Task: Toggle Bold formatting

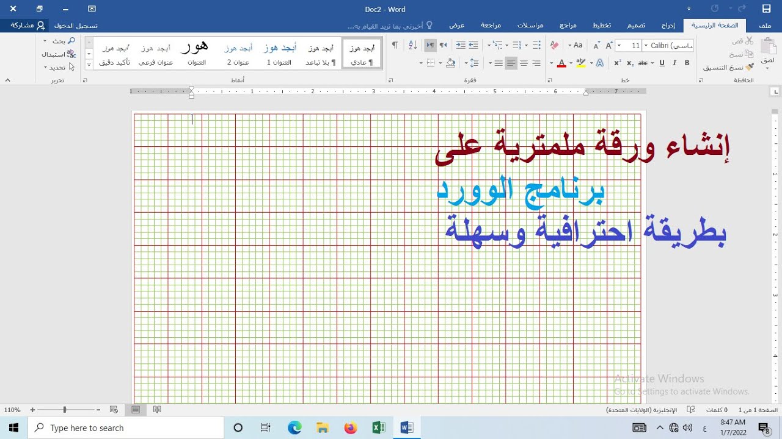Action: [687, 63]
